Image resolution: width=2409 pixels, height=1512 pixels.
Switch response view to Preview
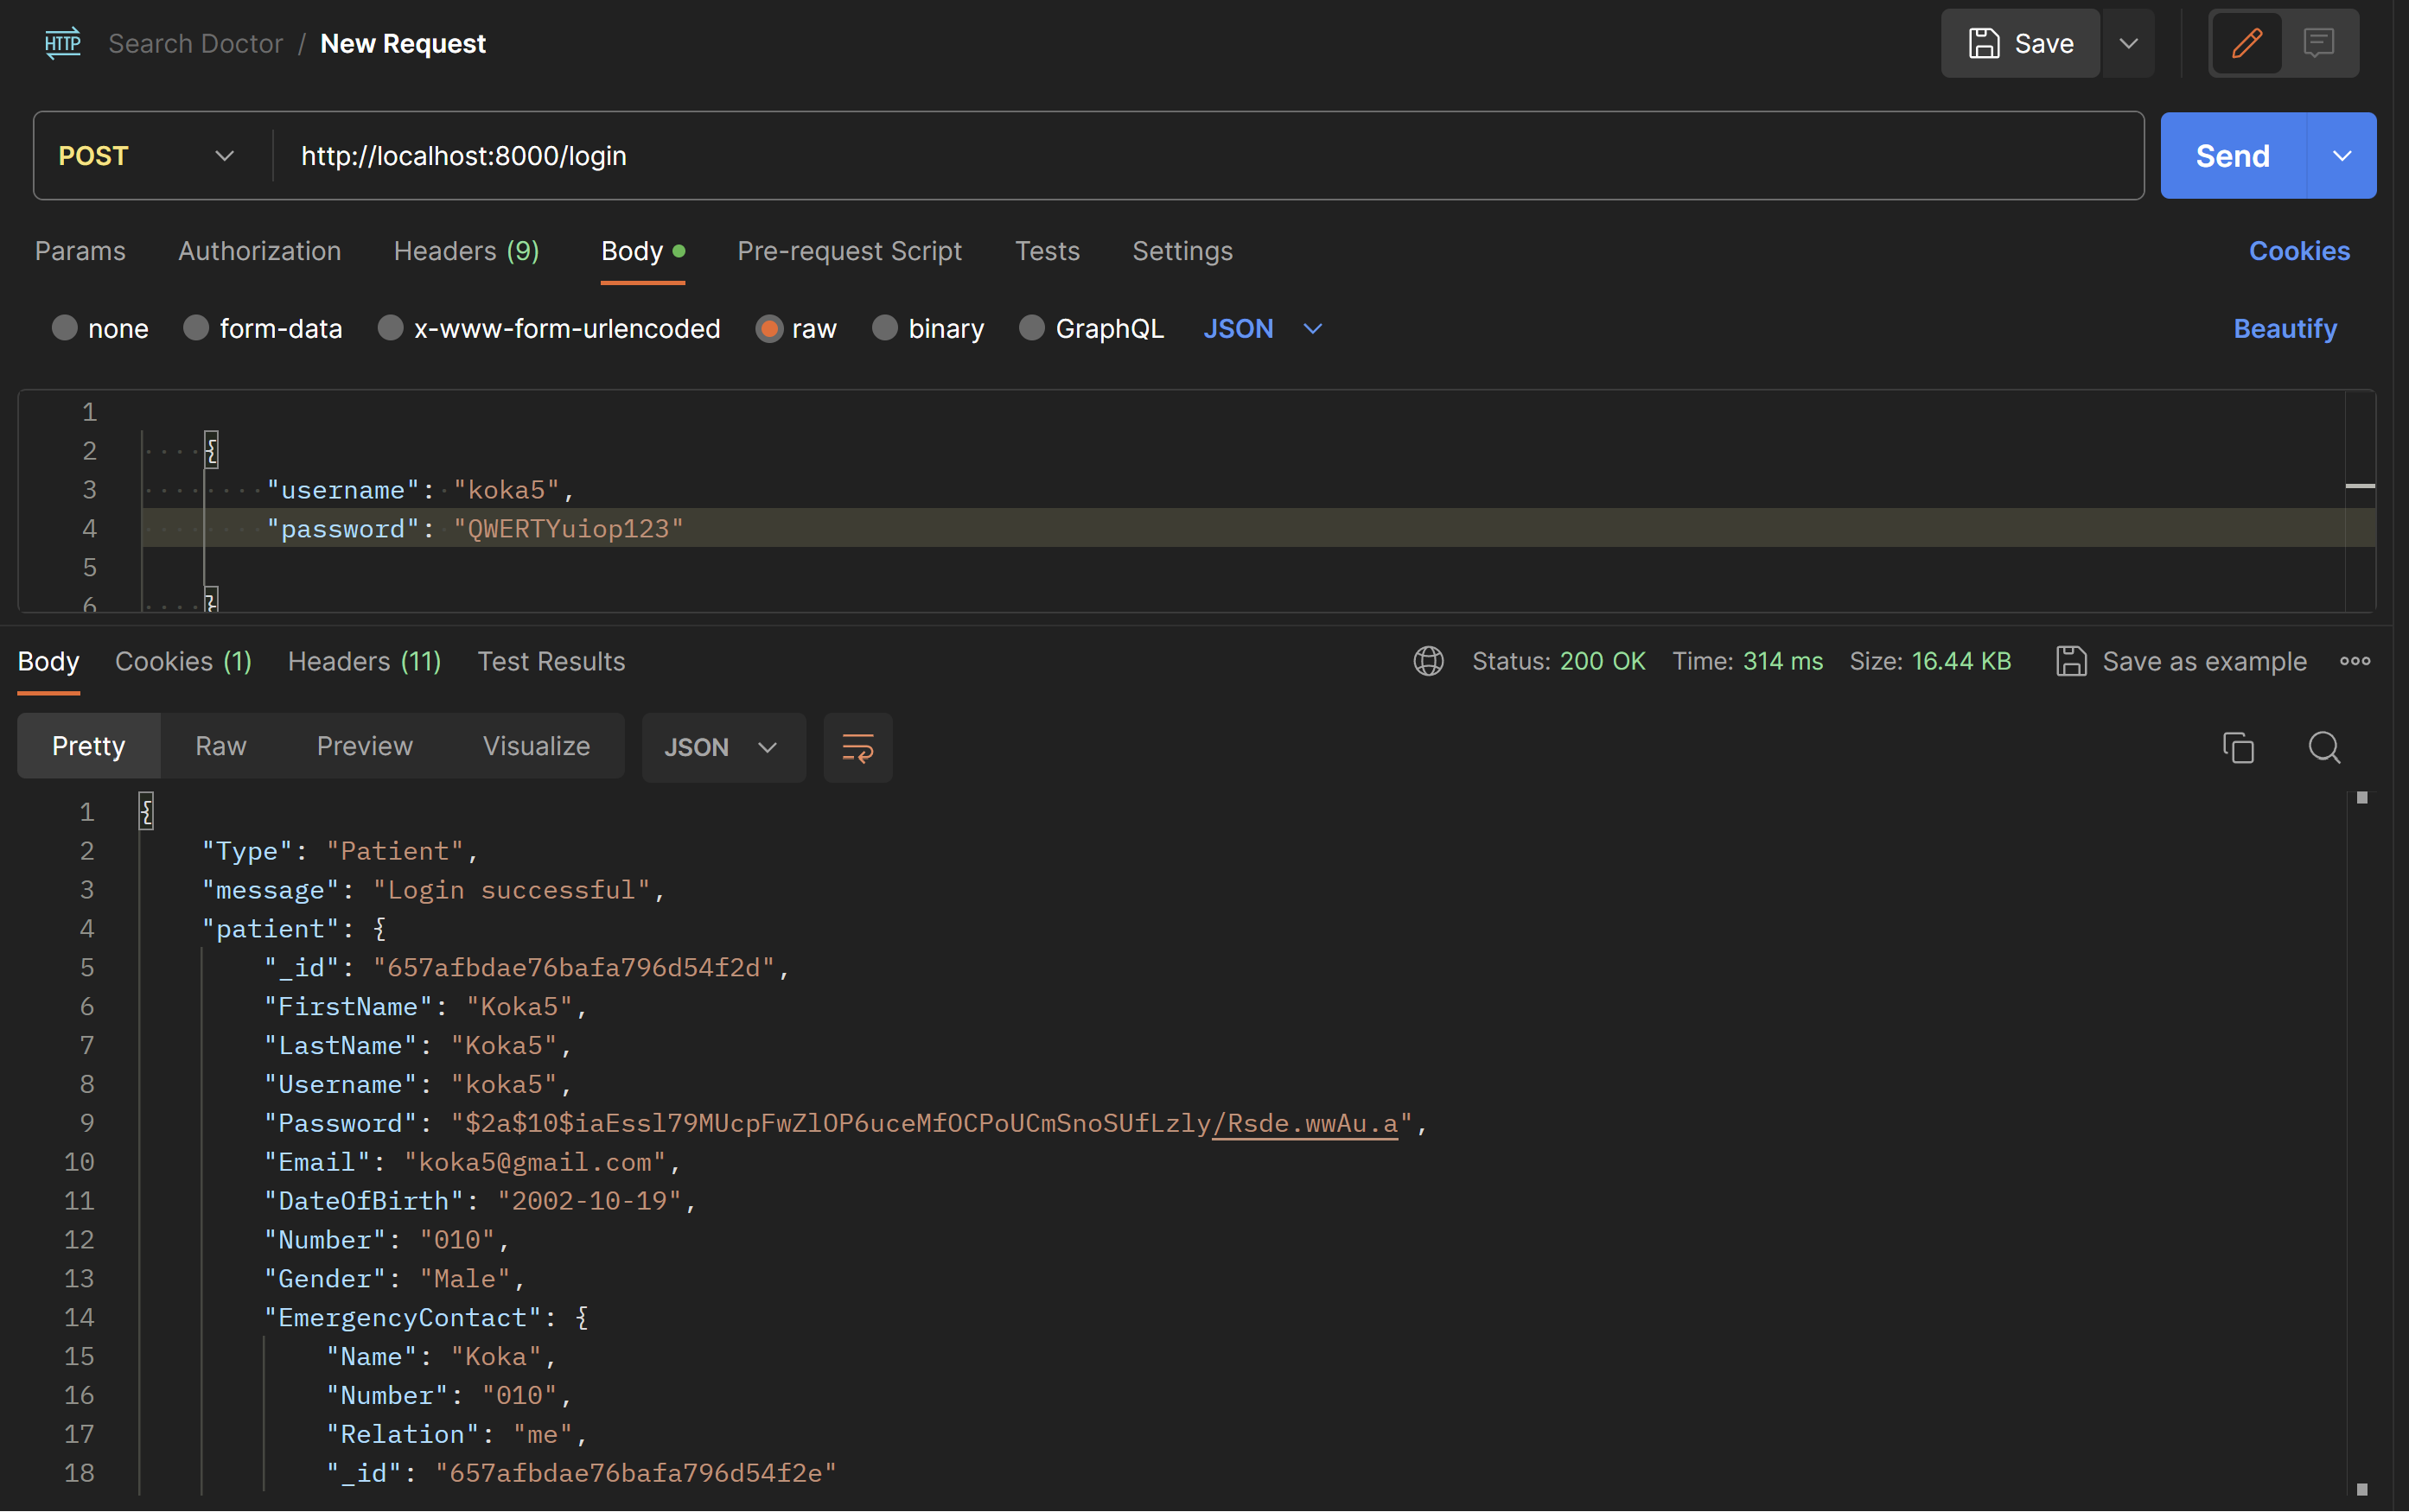364,746
